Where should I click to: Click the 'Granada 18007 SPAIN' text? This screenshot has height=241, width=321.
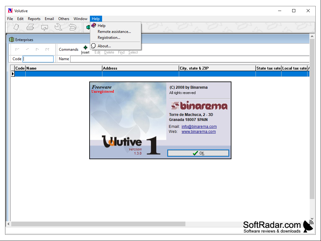[x=188, y=120]
